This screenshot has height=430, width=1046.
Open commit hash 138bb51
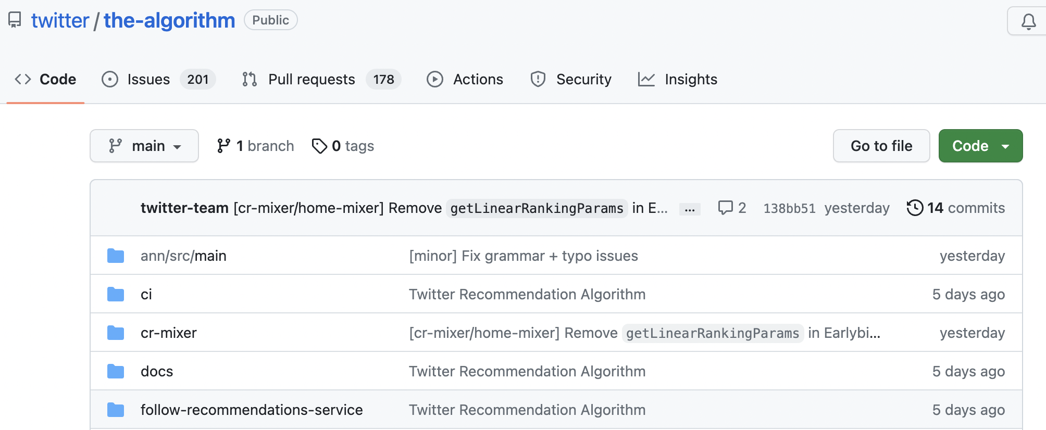click(x=789, y=208)
